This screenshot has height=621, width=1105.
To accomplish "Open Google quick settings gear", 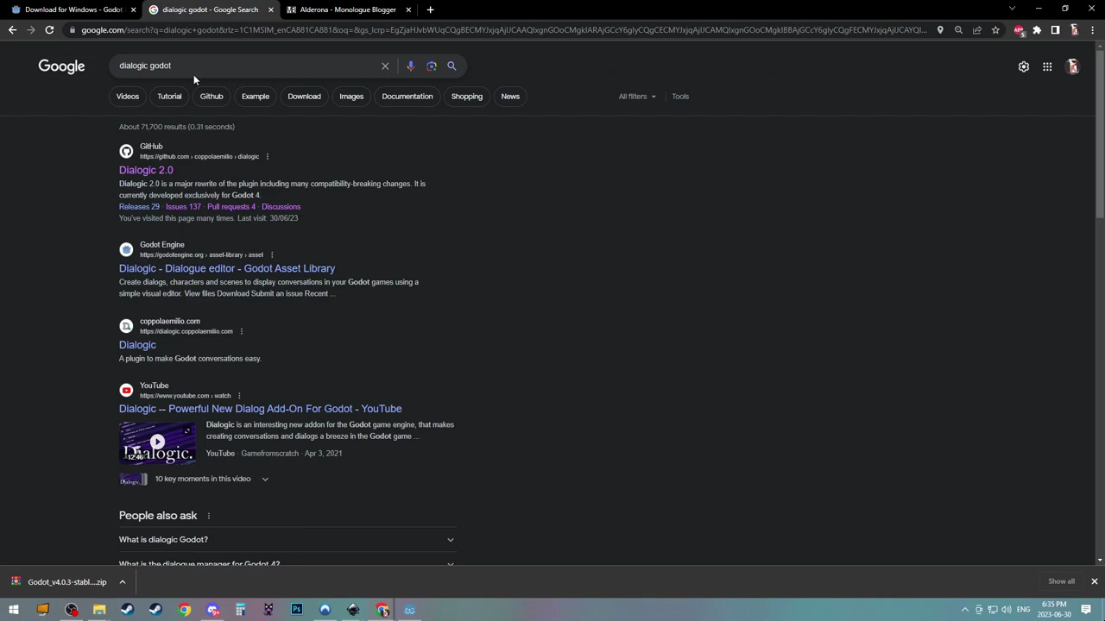I will [x=1024, y=66].
